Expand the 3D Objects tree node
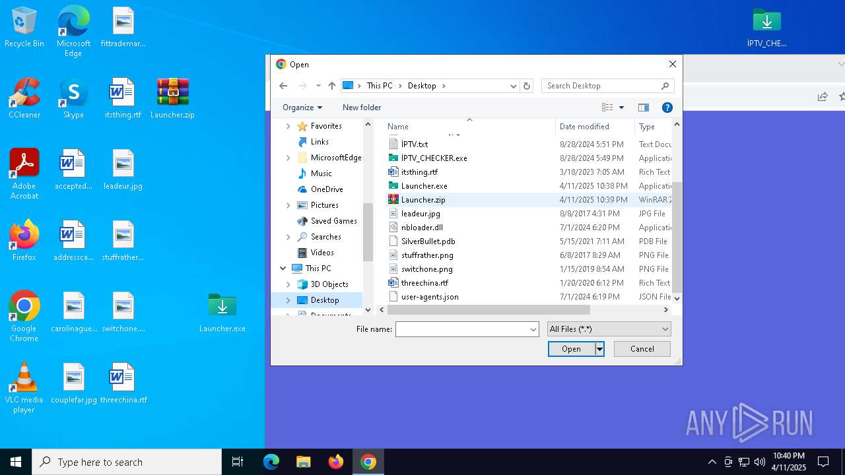 point(288,284)
